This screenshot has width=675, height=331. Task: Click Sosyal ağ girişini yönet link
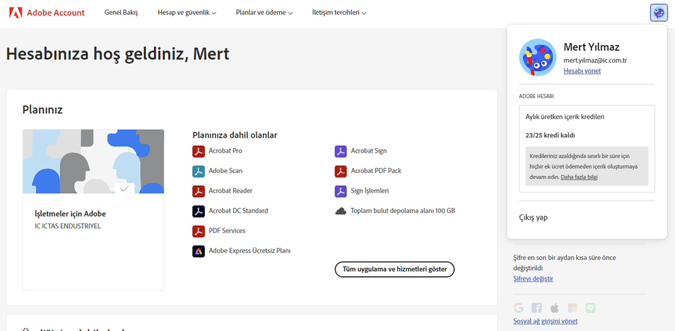545,321
